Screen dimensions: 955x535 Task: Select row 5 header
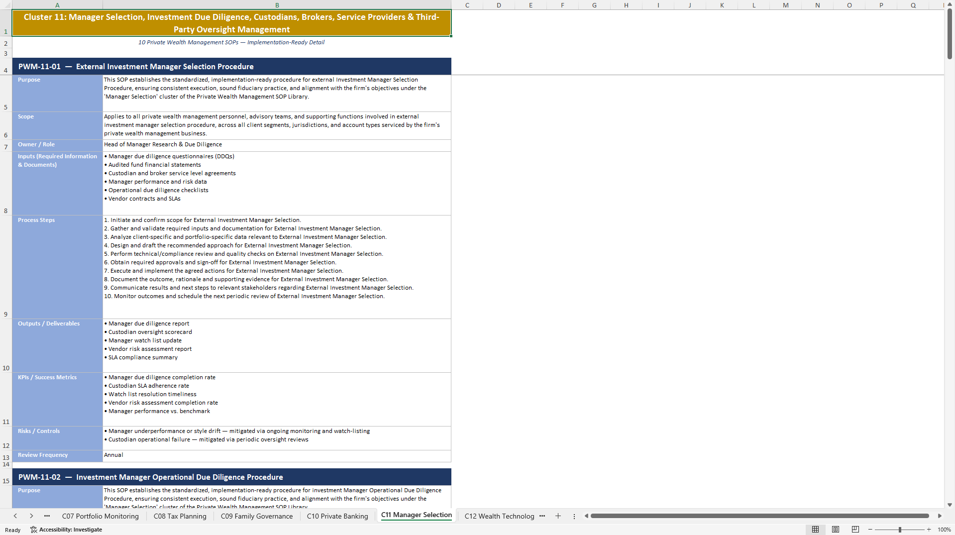coord(6,94)
